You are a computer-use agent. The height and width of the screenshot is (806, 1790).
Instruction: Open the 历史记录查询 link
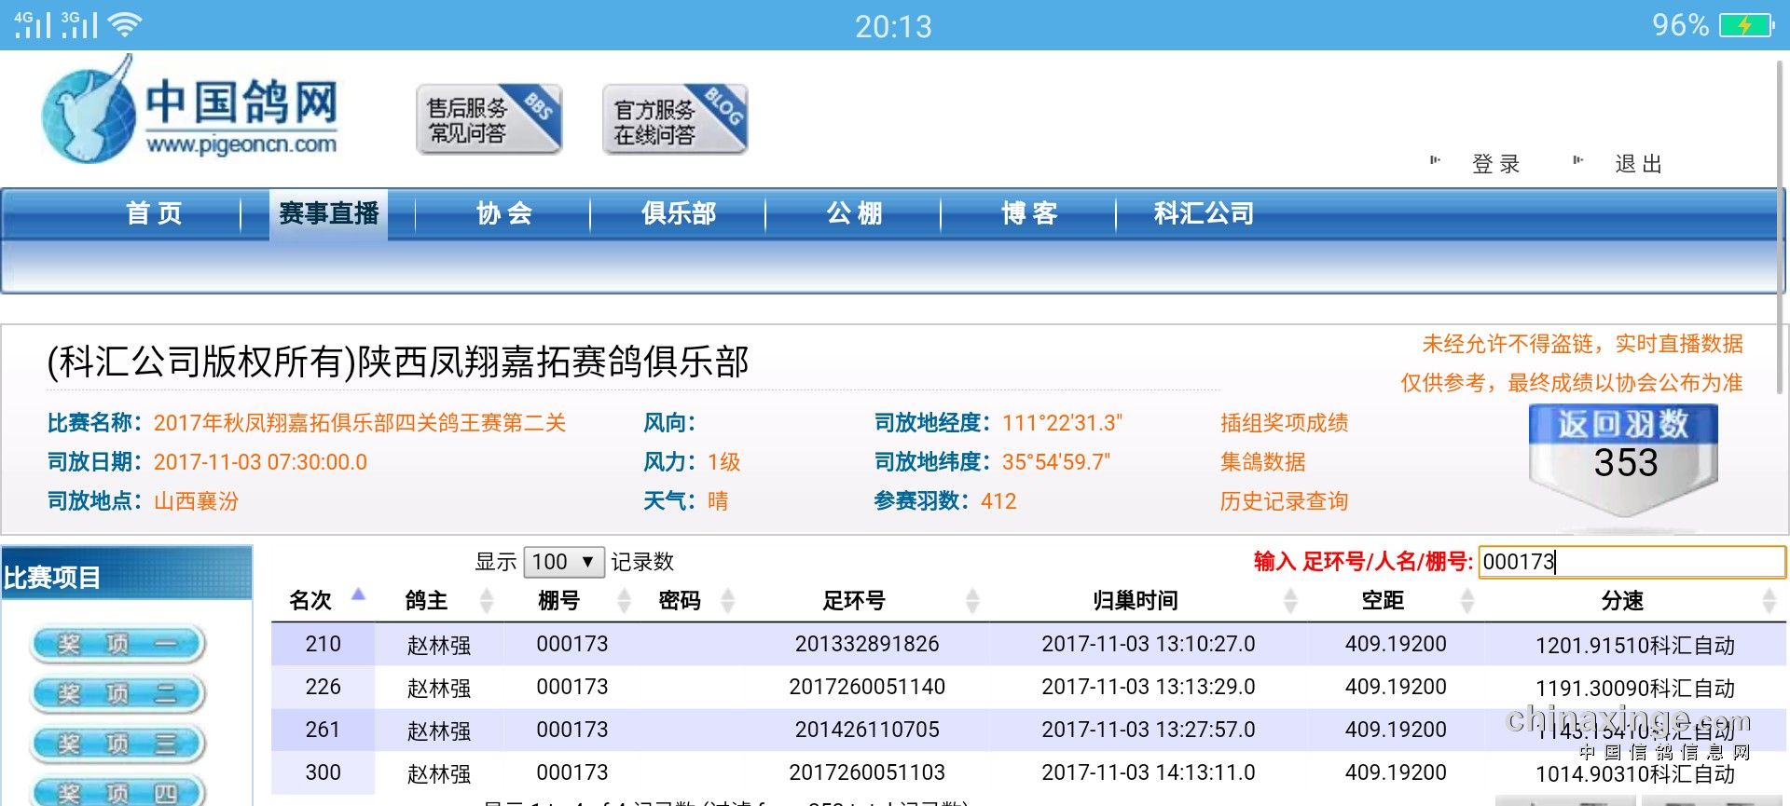pyautogui.click(x=1284, y=501)
